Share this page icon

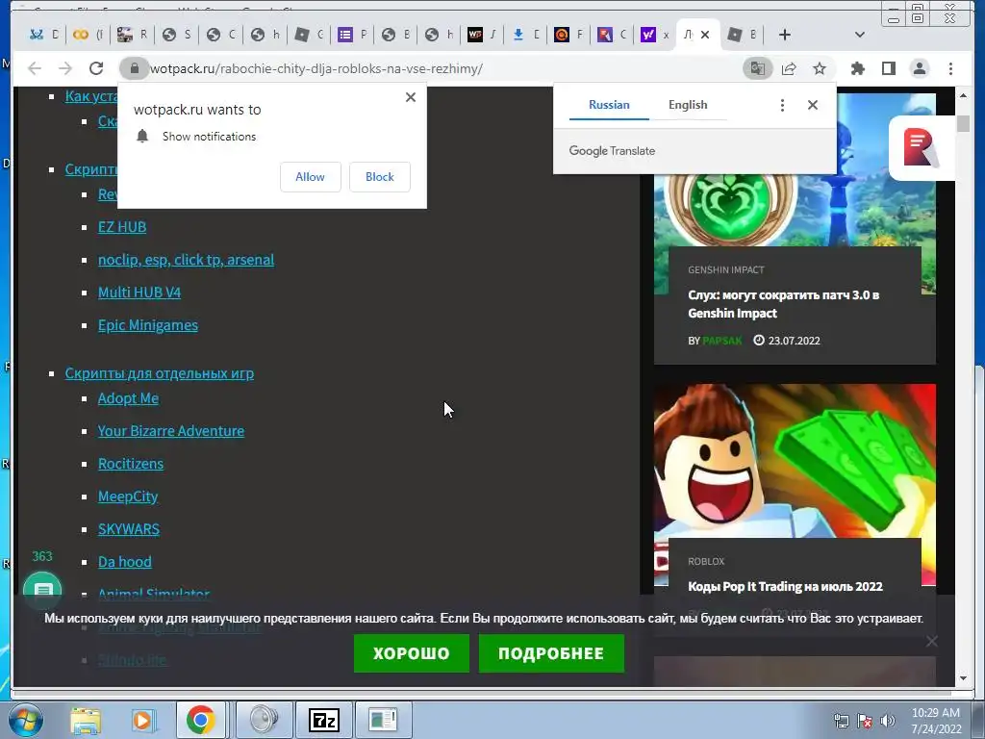(789, 68)
